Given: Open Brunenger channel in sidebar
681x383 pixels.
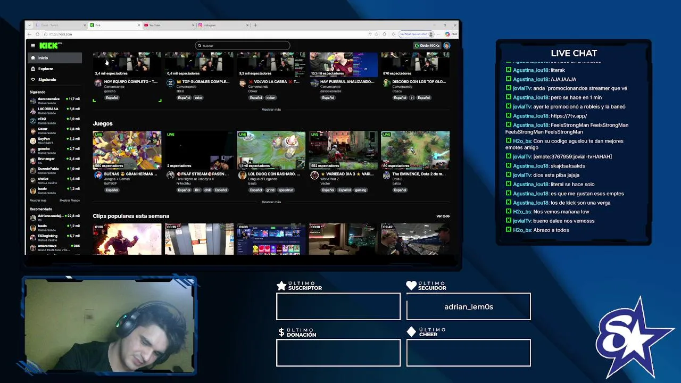Looking at the screenshot, I should point(54,161).
